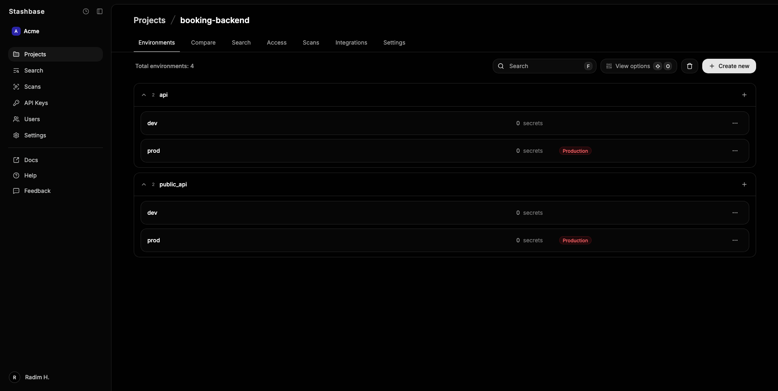
Task: Open public_api dev environment row
Action: pyautogui.click(x=445, y=213)
